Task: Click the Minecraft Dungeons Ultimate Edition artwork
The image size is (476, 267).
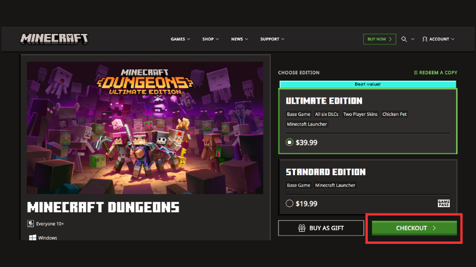Action: click(x=145, y=127)
